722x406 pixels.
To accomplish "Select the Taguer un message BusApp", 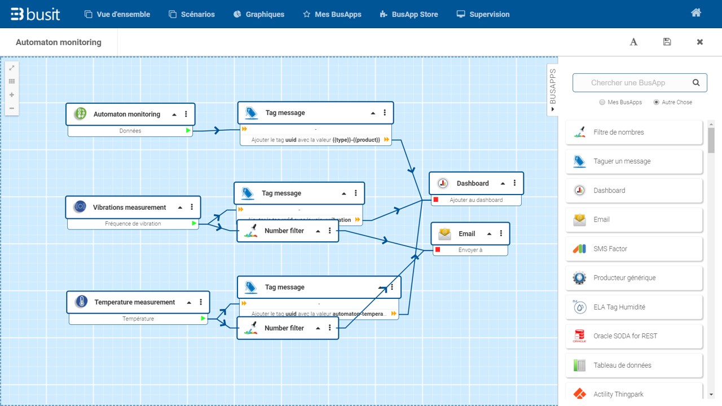I will point(635,161).
